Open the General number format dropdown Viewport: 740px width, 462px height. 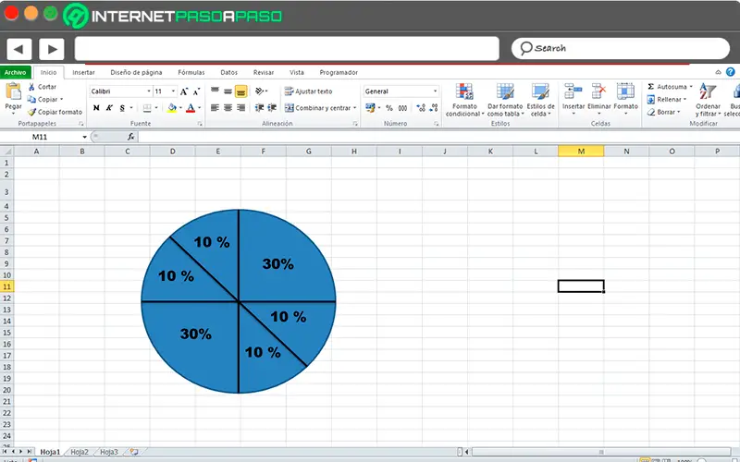pos(435,91)
